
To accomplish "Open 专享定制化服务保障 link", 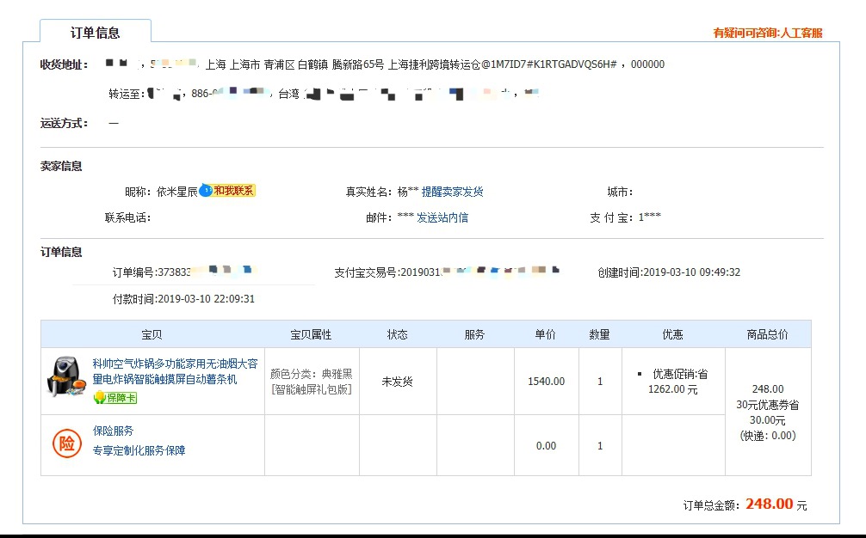I will 139,450.
